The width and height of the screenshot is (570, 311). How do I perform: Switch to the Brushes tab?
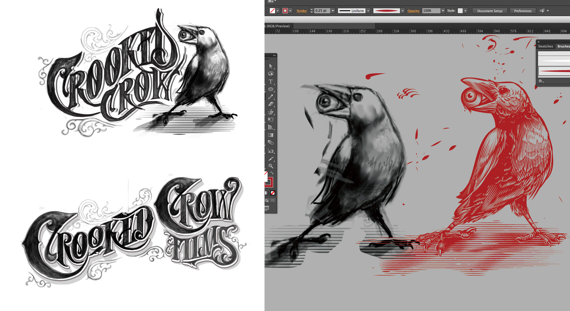click(x=563, y=46)
